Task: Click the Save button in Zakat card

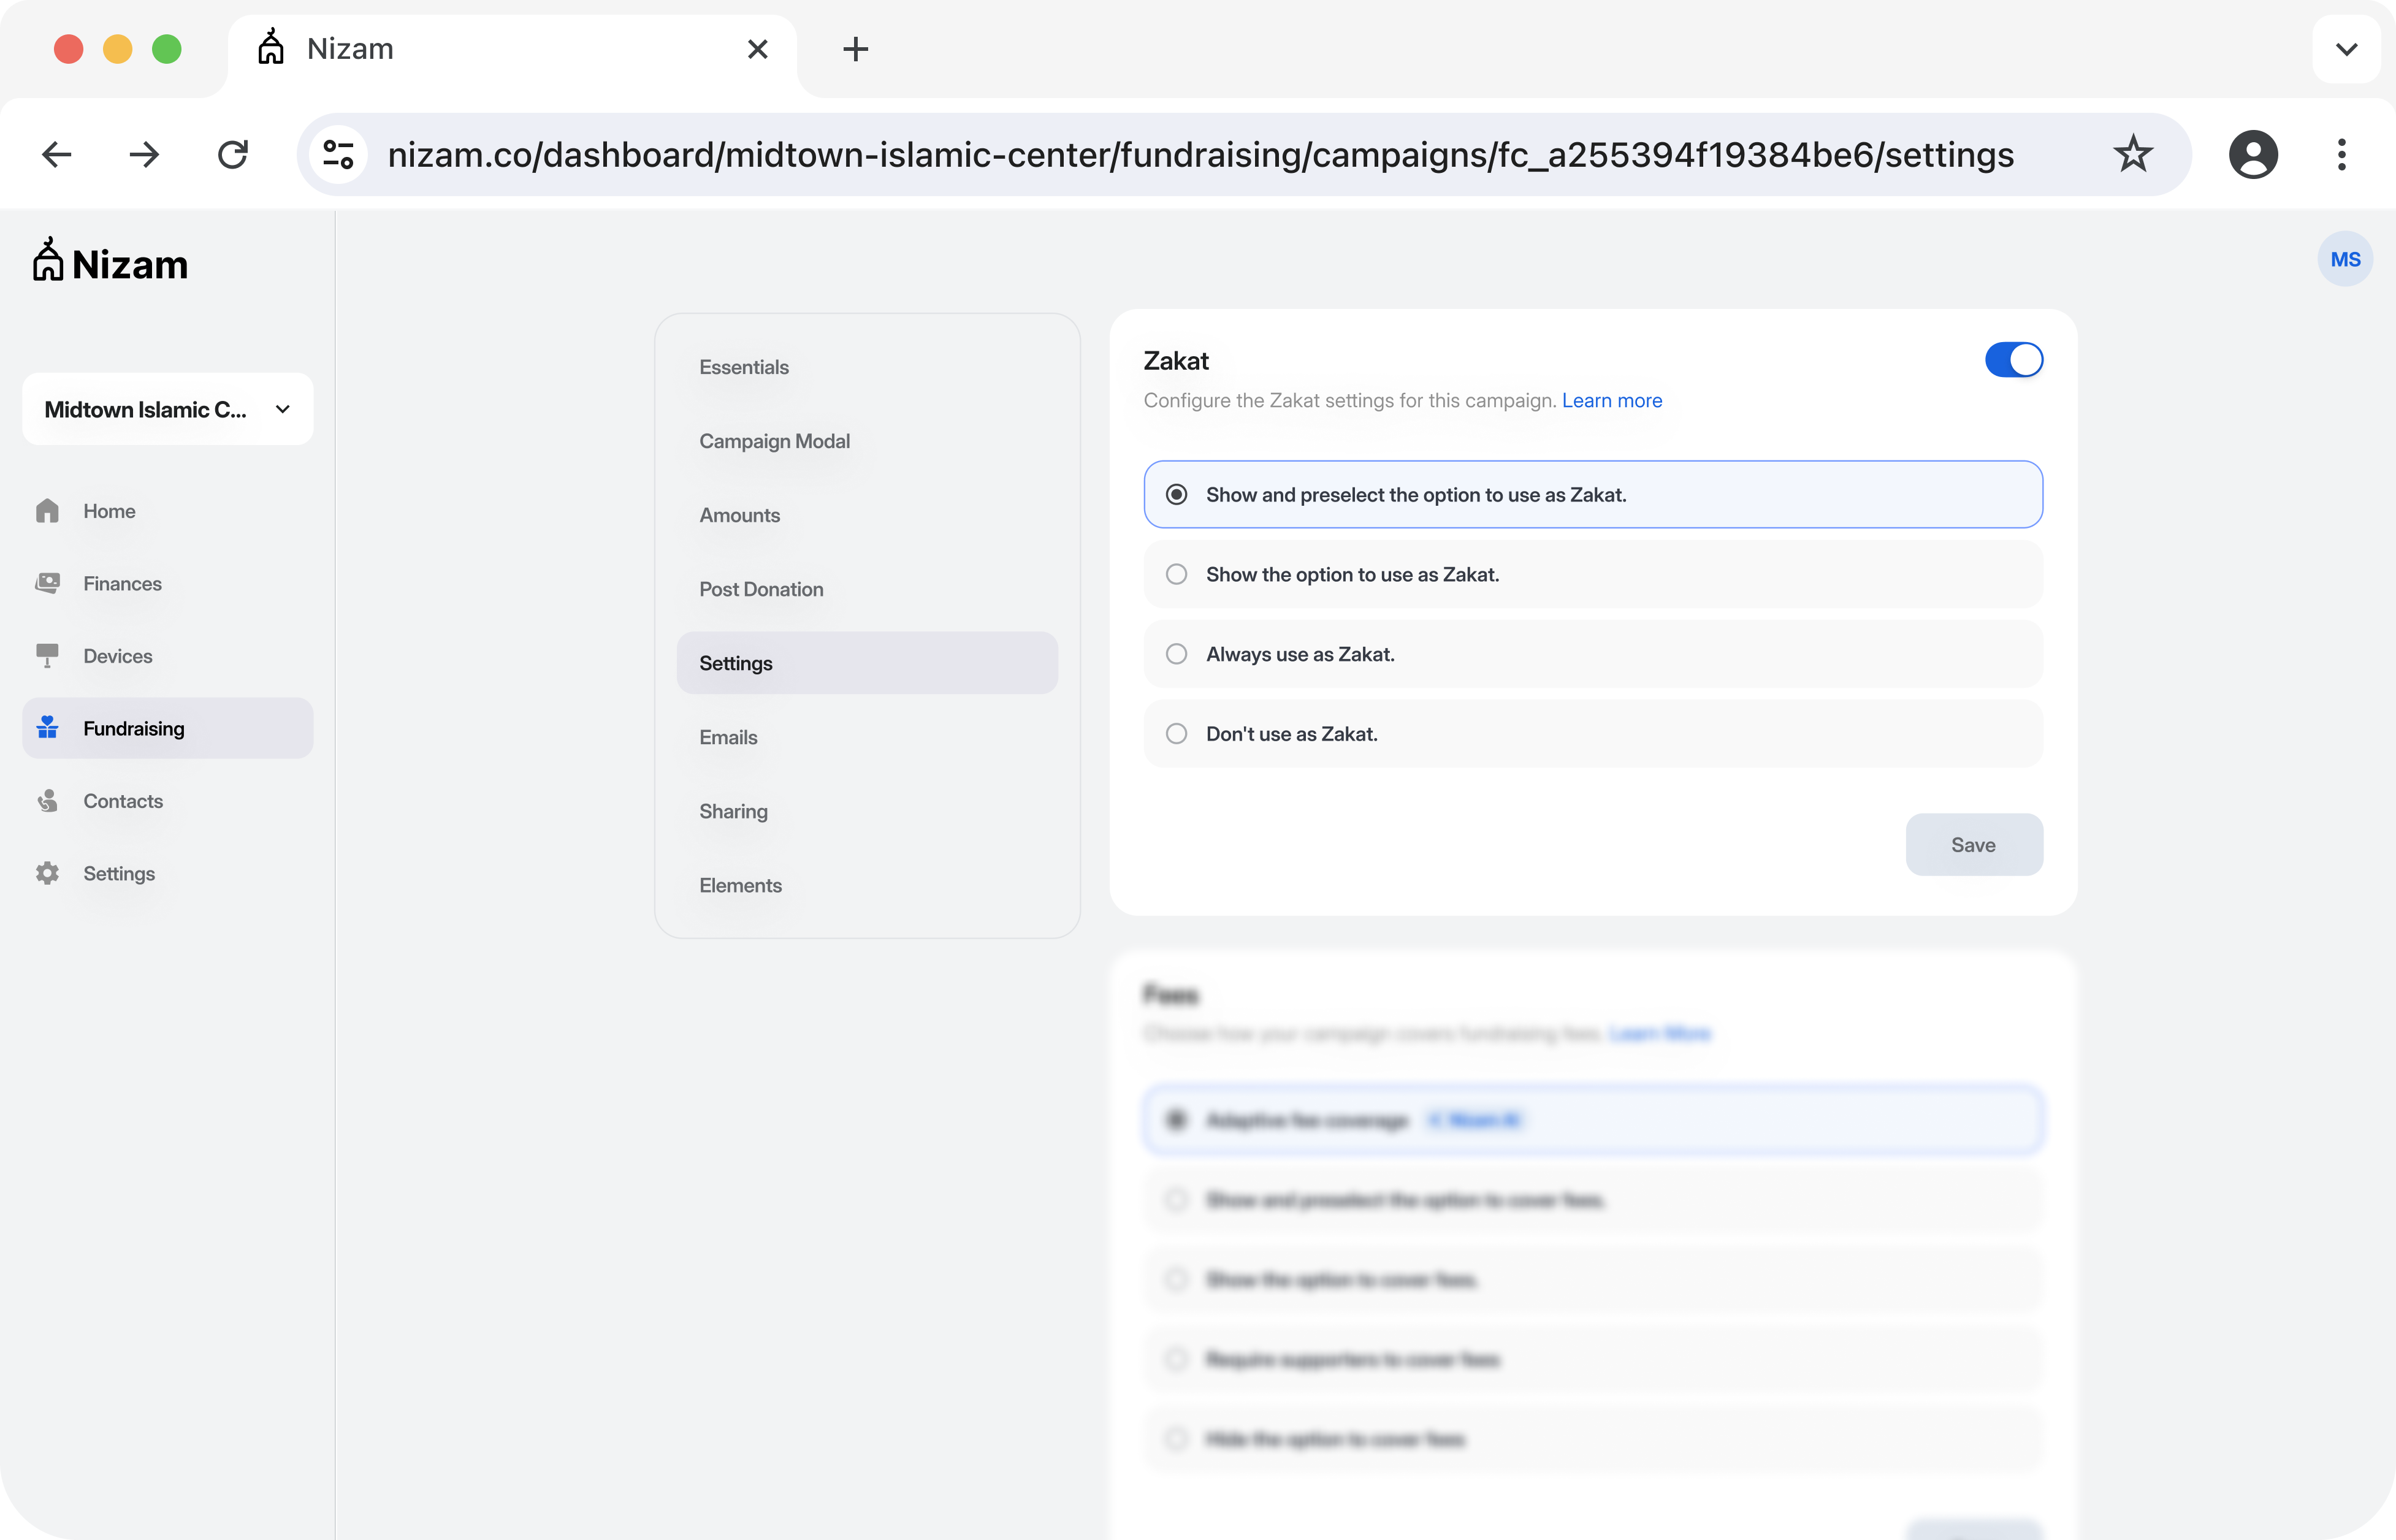Action: (1972, 845)
